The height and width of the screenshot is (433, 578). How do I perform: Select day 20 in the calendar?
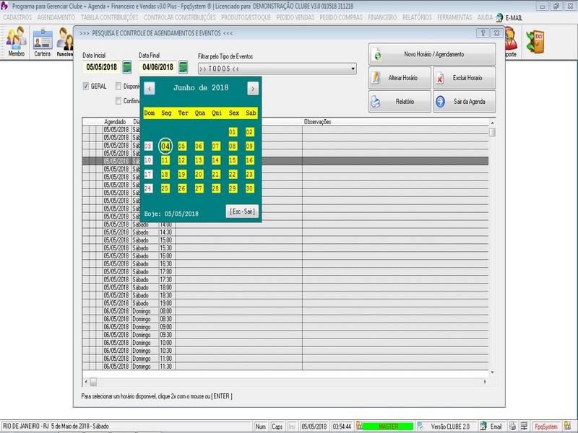[x=199, y=174]
